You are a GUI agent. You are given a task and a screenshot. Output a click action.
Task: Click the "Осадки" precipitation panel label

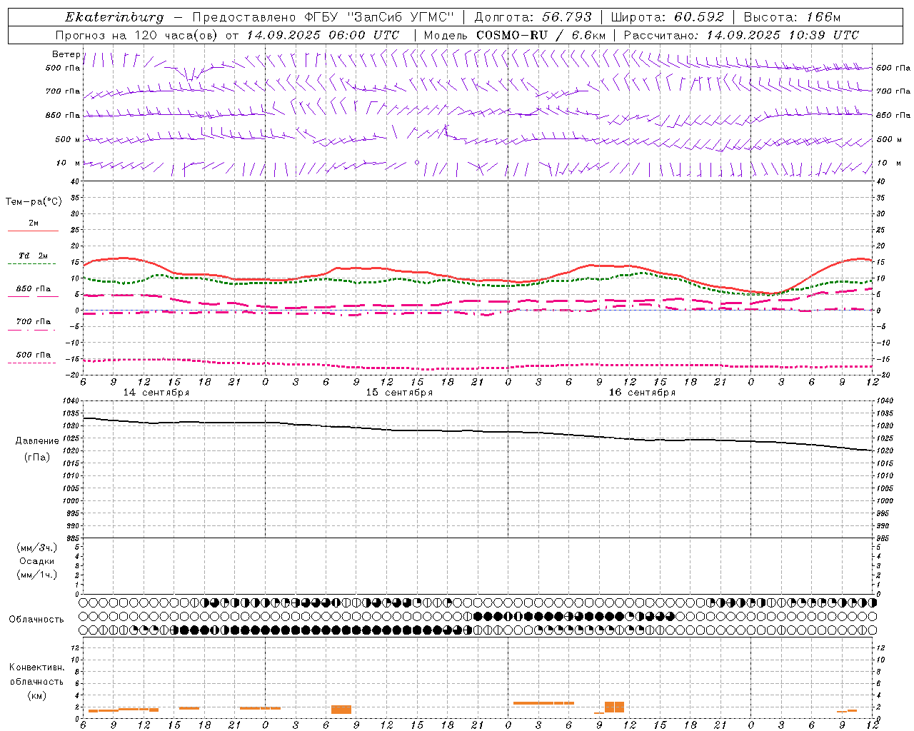37,561
